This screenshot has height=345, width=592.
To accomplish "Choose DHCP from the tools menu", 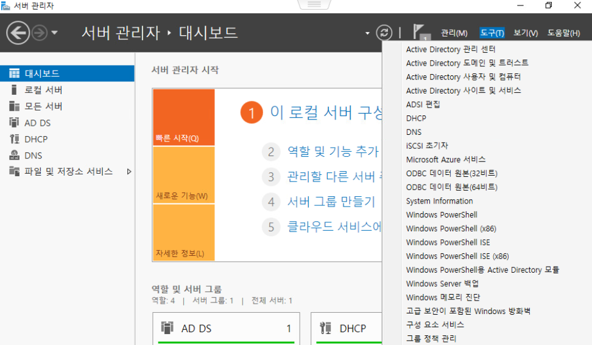I will tap(416, 118).
